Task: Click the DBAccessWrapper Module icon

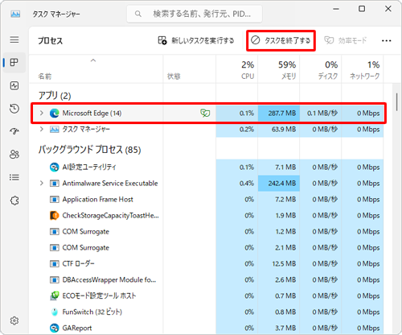Action: click(x=55, y=280)
